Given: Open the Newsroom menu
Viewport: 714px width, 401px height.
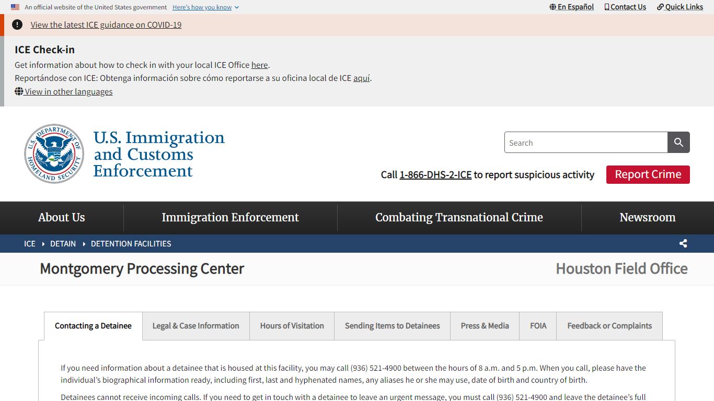Looking at the screenshot, I should pyautogui.click(x=648, y=218).
